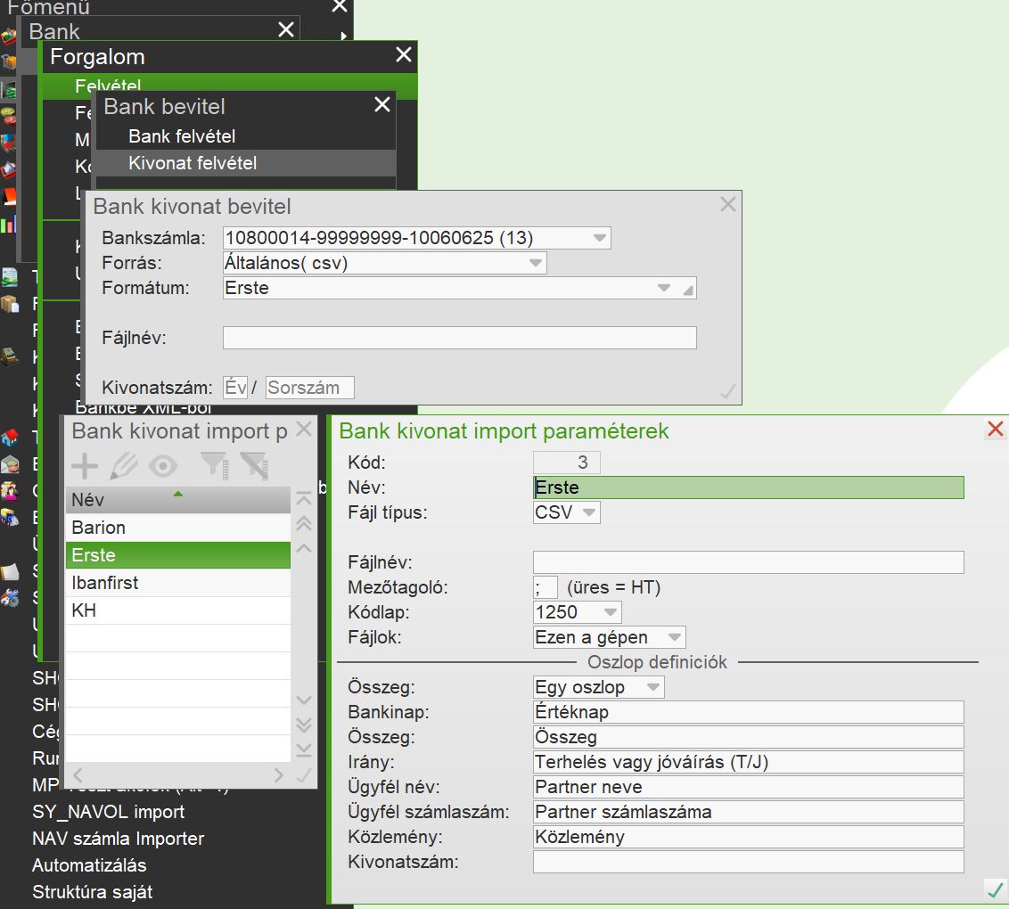Image resolution: width=1009 pixels, height=909 pixels.
Task: Choose Bank felvétel in the Bank bevitel menu
Action: pyautogui.click(x=246, y=136)
